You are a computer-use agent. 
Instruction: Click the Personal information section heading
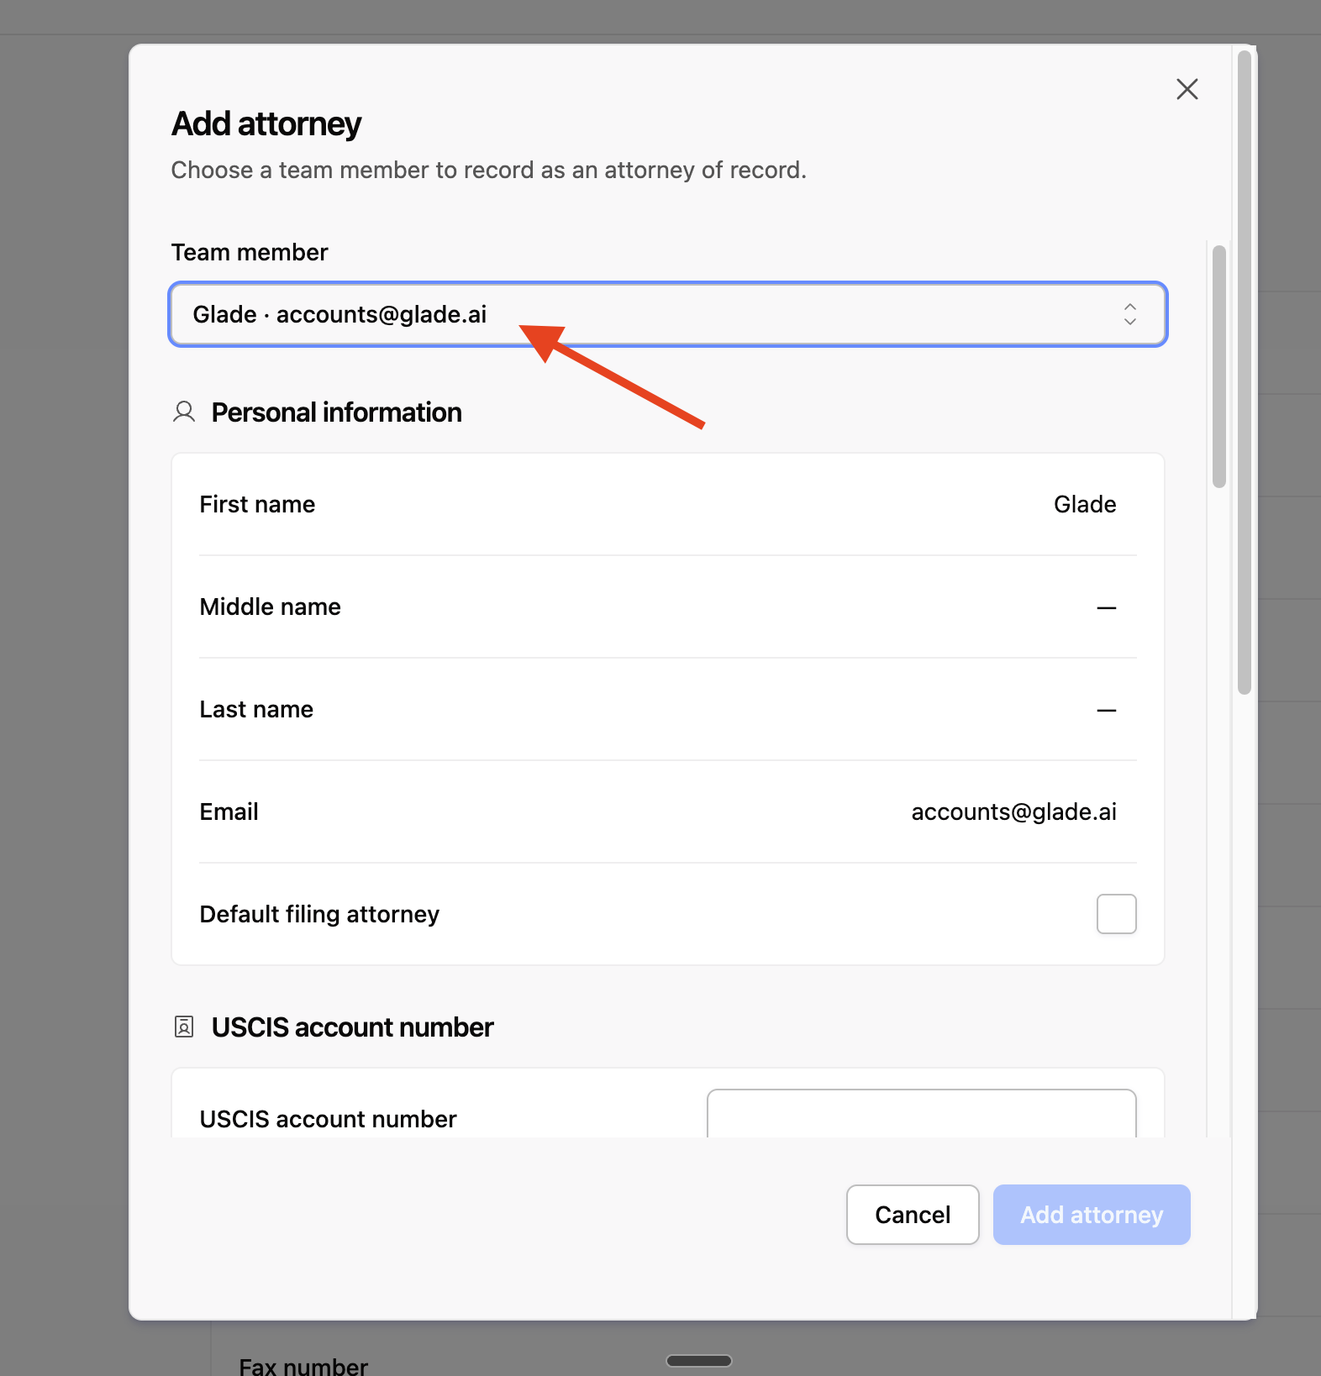pyautogui.click(x=336, y=412)
